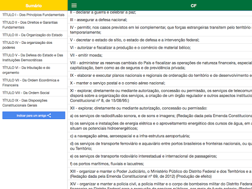Open the hamburger menu icon

(74, 5)
